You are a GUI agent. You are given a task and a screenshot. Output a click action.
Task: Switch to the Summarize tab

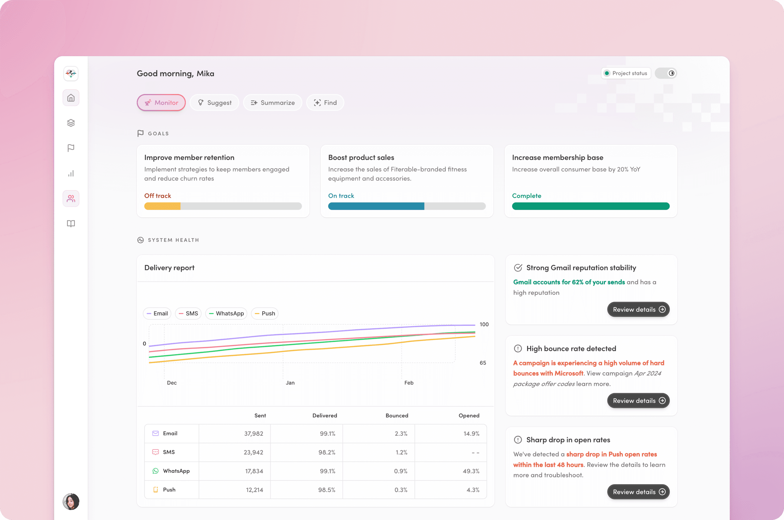click(272, 103)
